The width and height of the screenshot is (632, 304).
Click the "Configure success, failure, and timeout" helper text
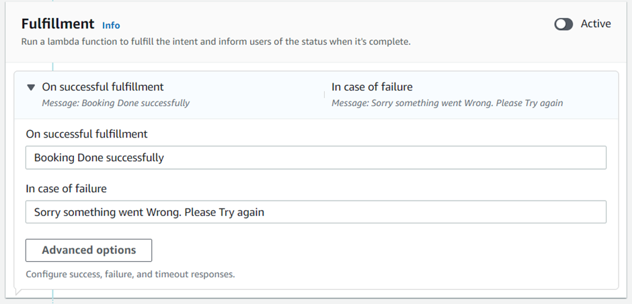(130, 274)
